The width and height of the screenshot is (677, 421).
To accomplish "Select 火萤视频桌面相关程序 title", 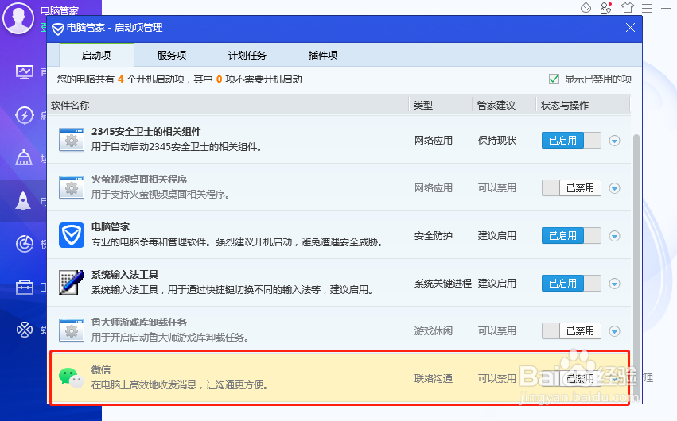I will click(139, 180).
